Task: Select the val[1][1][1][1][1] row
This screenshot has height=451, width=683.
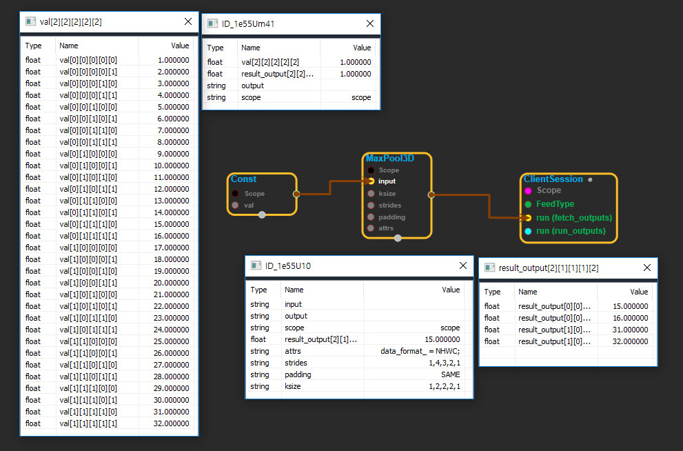Action: 109,423
